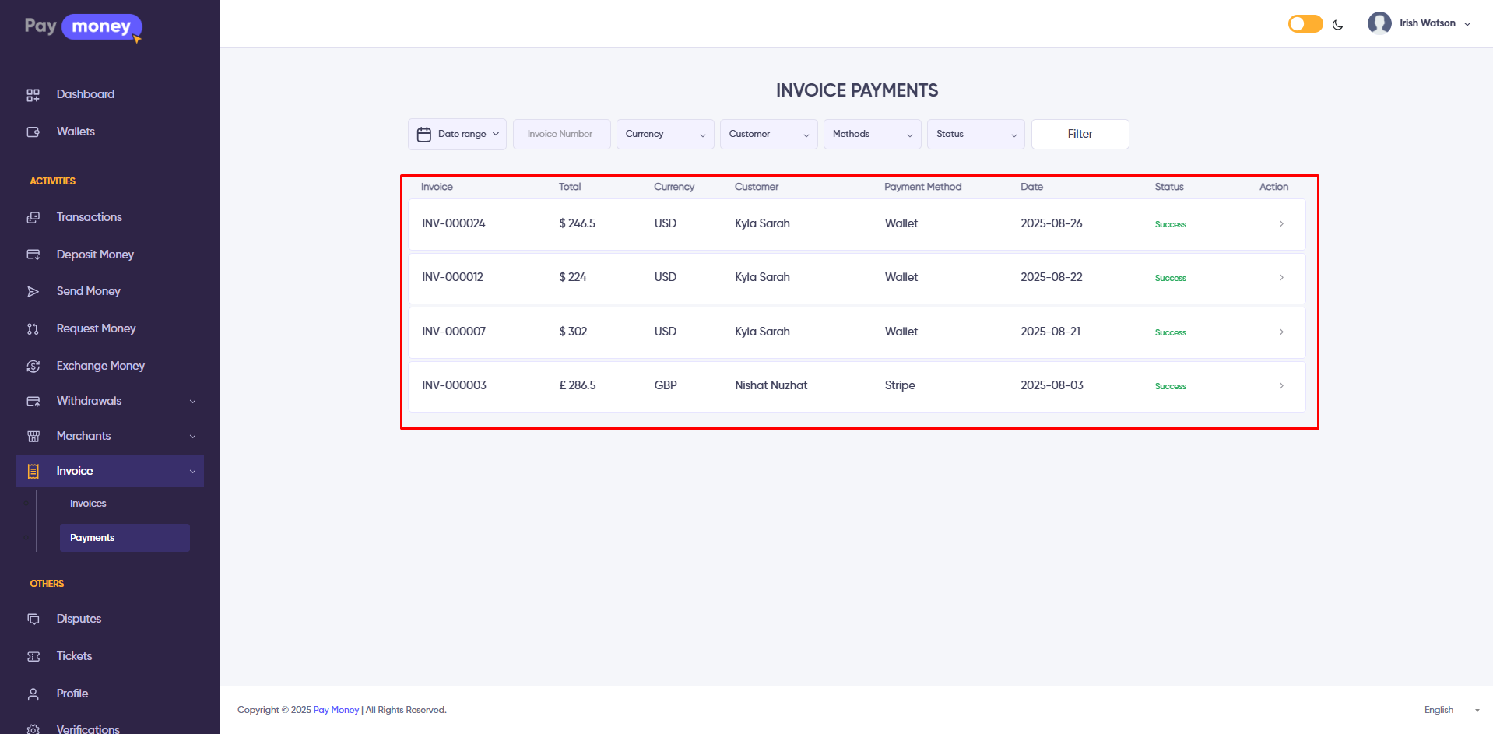Open the Status filter dropdown
This screenshot has width=1493, height=734.
975,135
